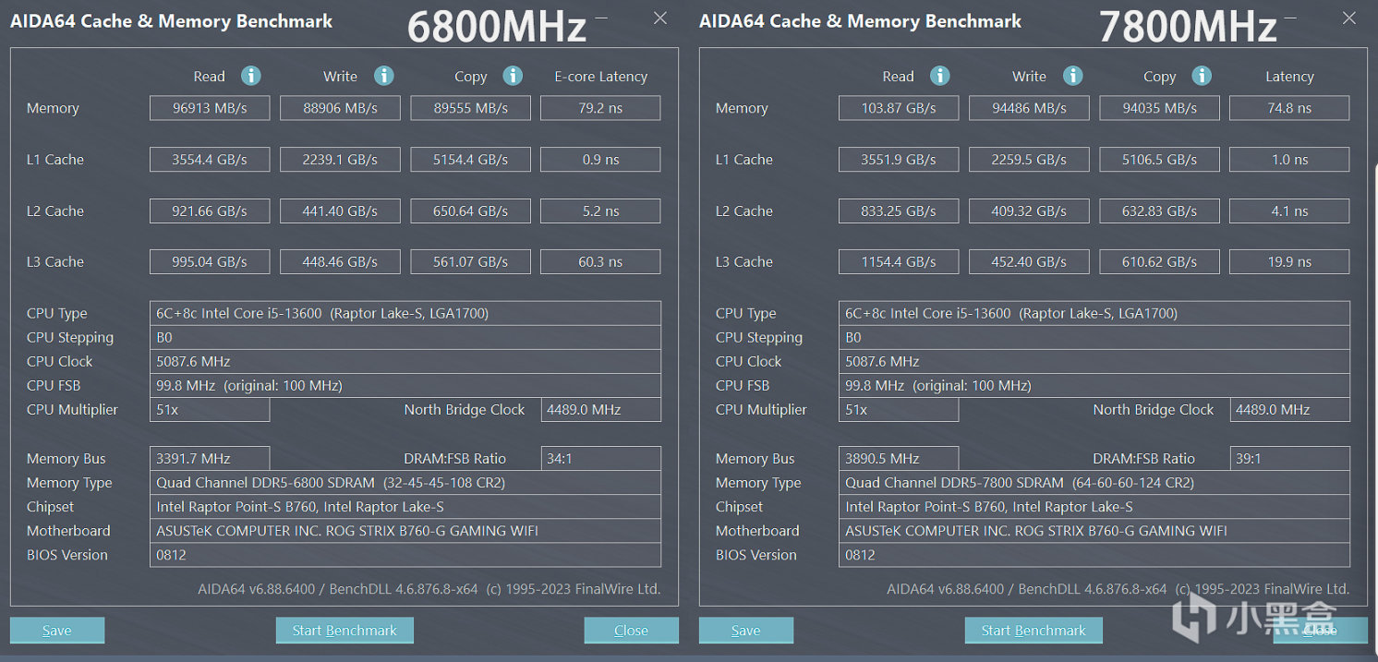
Task: Close the left benchmark window with X
Action: [x=659, y=18]
